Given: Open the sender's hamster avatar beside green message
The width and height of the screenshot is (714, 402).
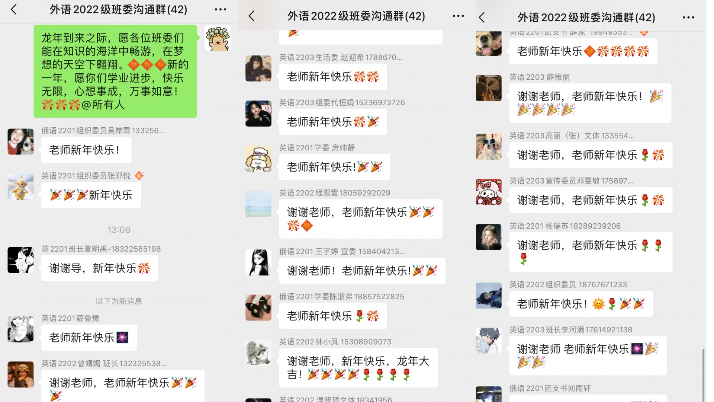Looking at the screenshot, I should coord(218,38).
